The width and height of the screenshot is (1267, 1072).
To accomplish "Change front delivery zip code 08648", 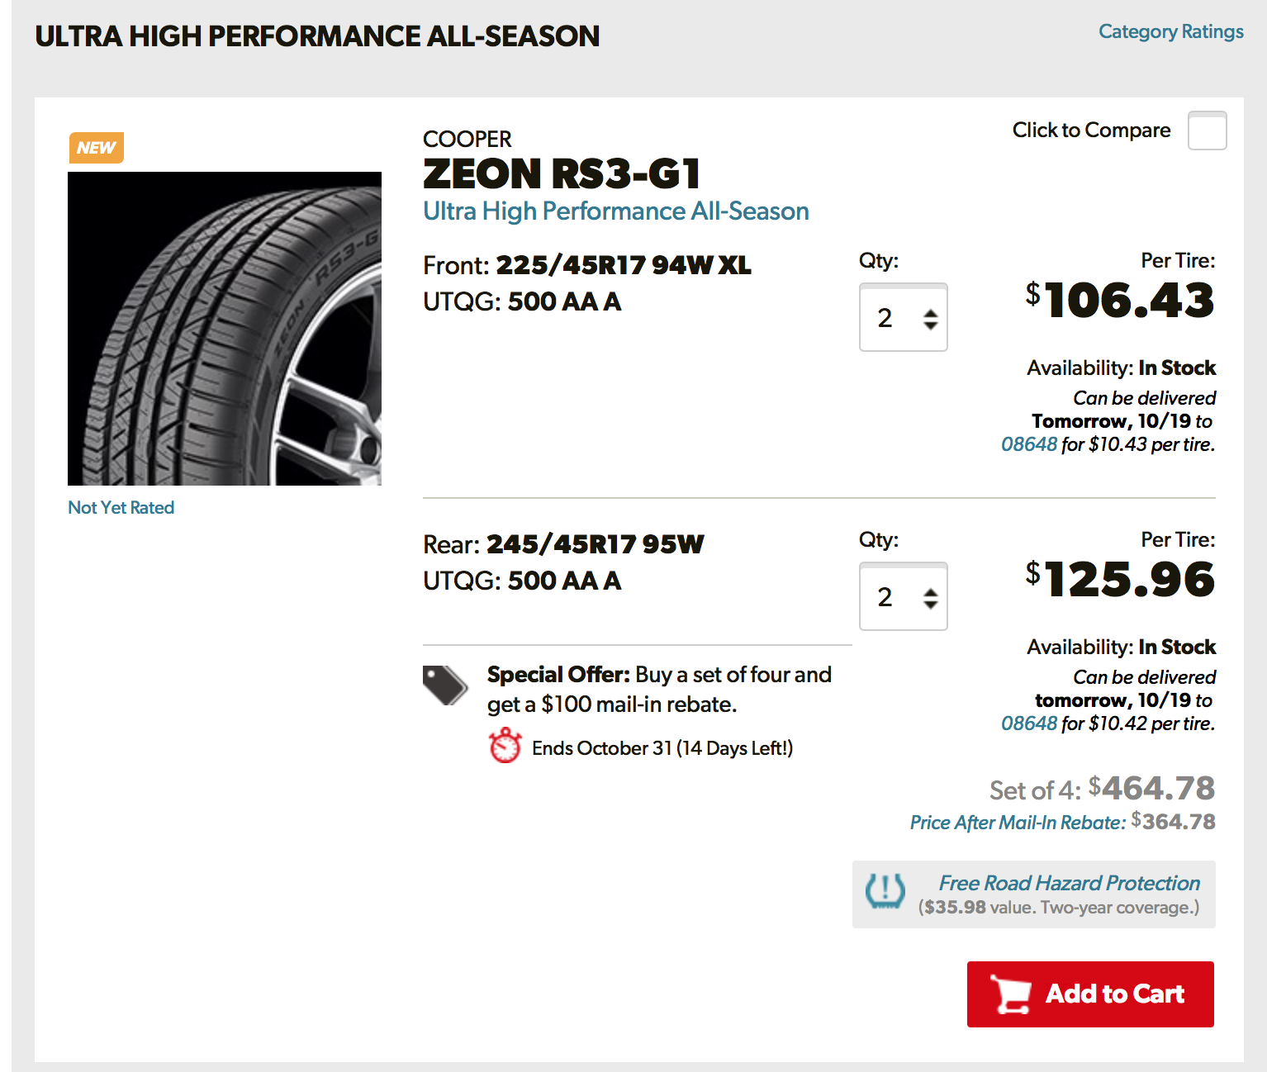I will pyautogui.click(x=1029, y=444).
